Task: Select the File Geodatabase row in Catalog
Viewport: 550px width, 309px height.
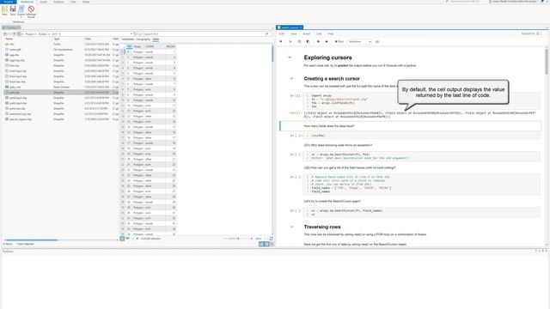Action: coord(61,50)
